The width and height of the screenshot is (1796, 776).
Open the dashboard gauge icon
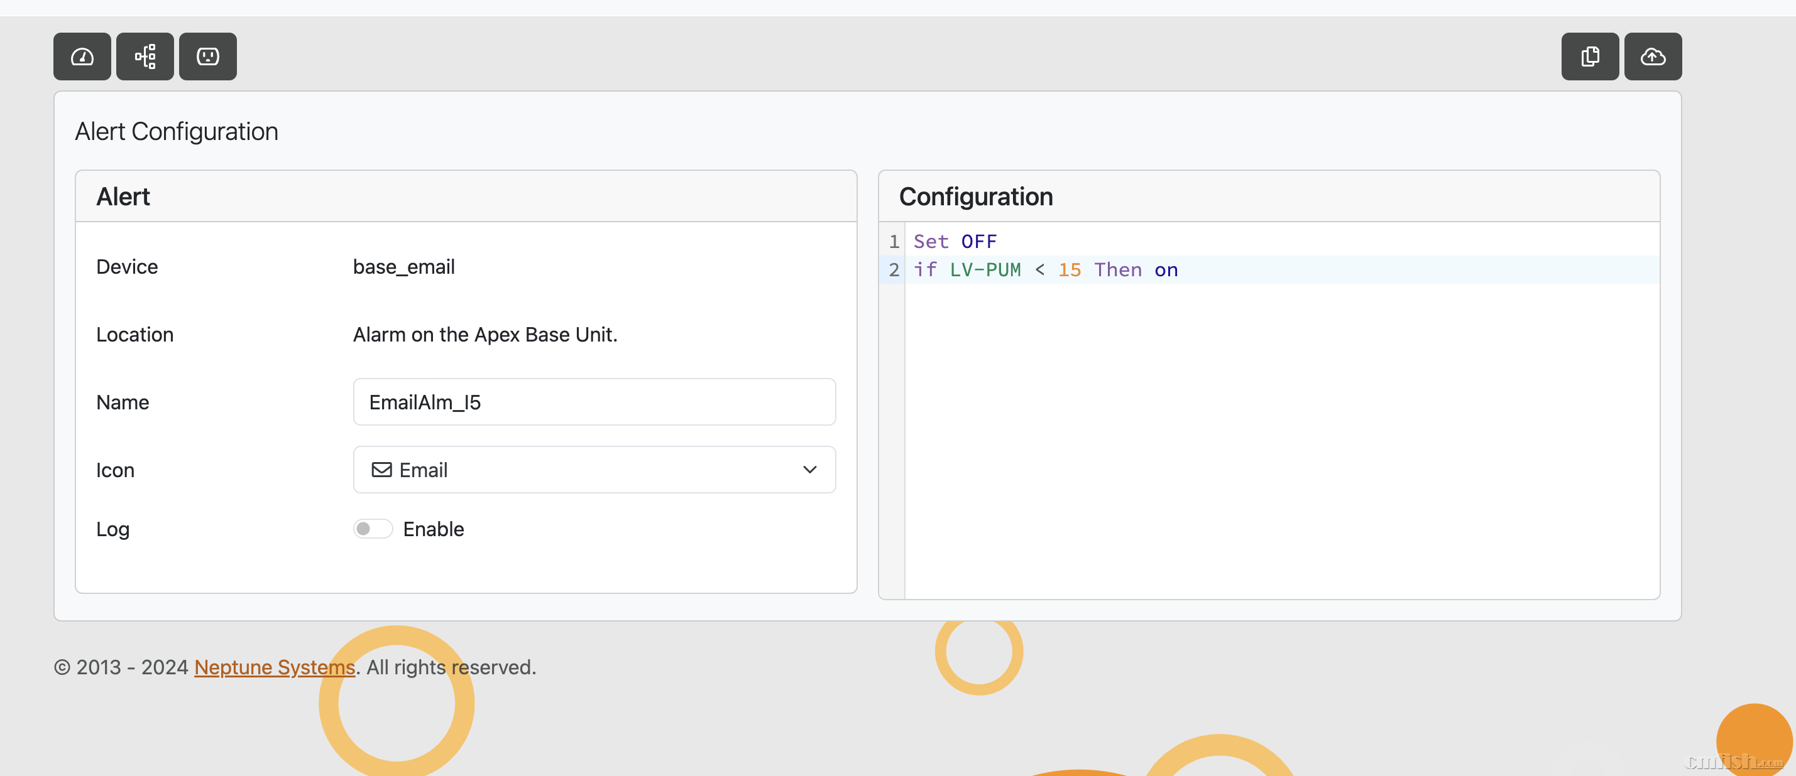82,57
